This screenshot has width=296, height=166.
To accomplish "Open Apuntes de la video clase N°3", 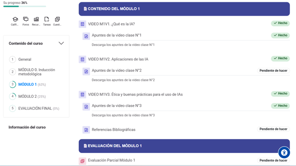I will pyautogui.click(x=117, y=106).
